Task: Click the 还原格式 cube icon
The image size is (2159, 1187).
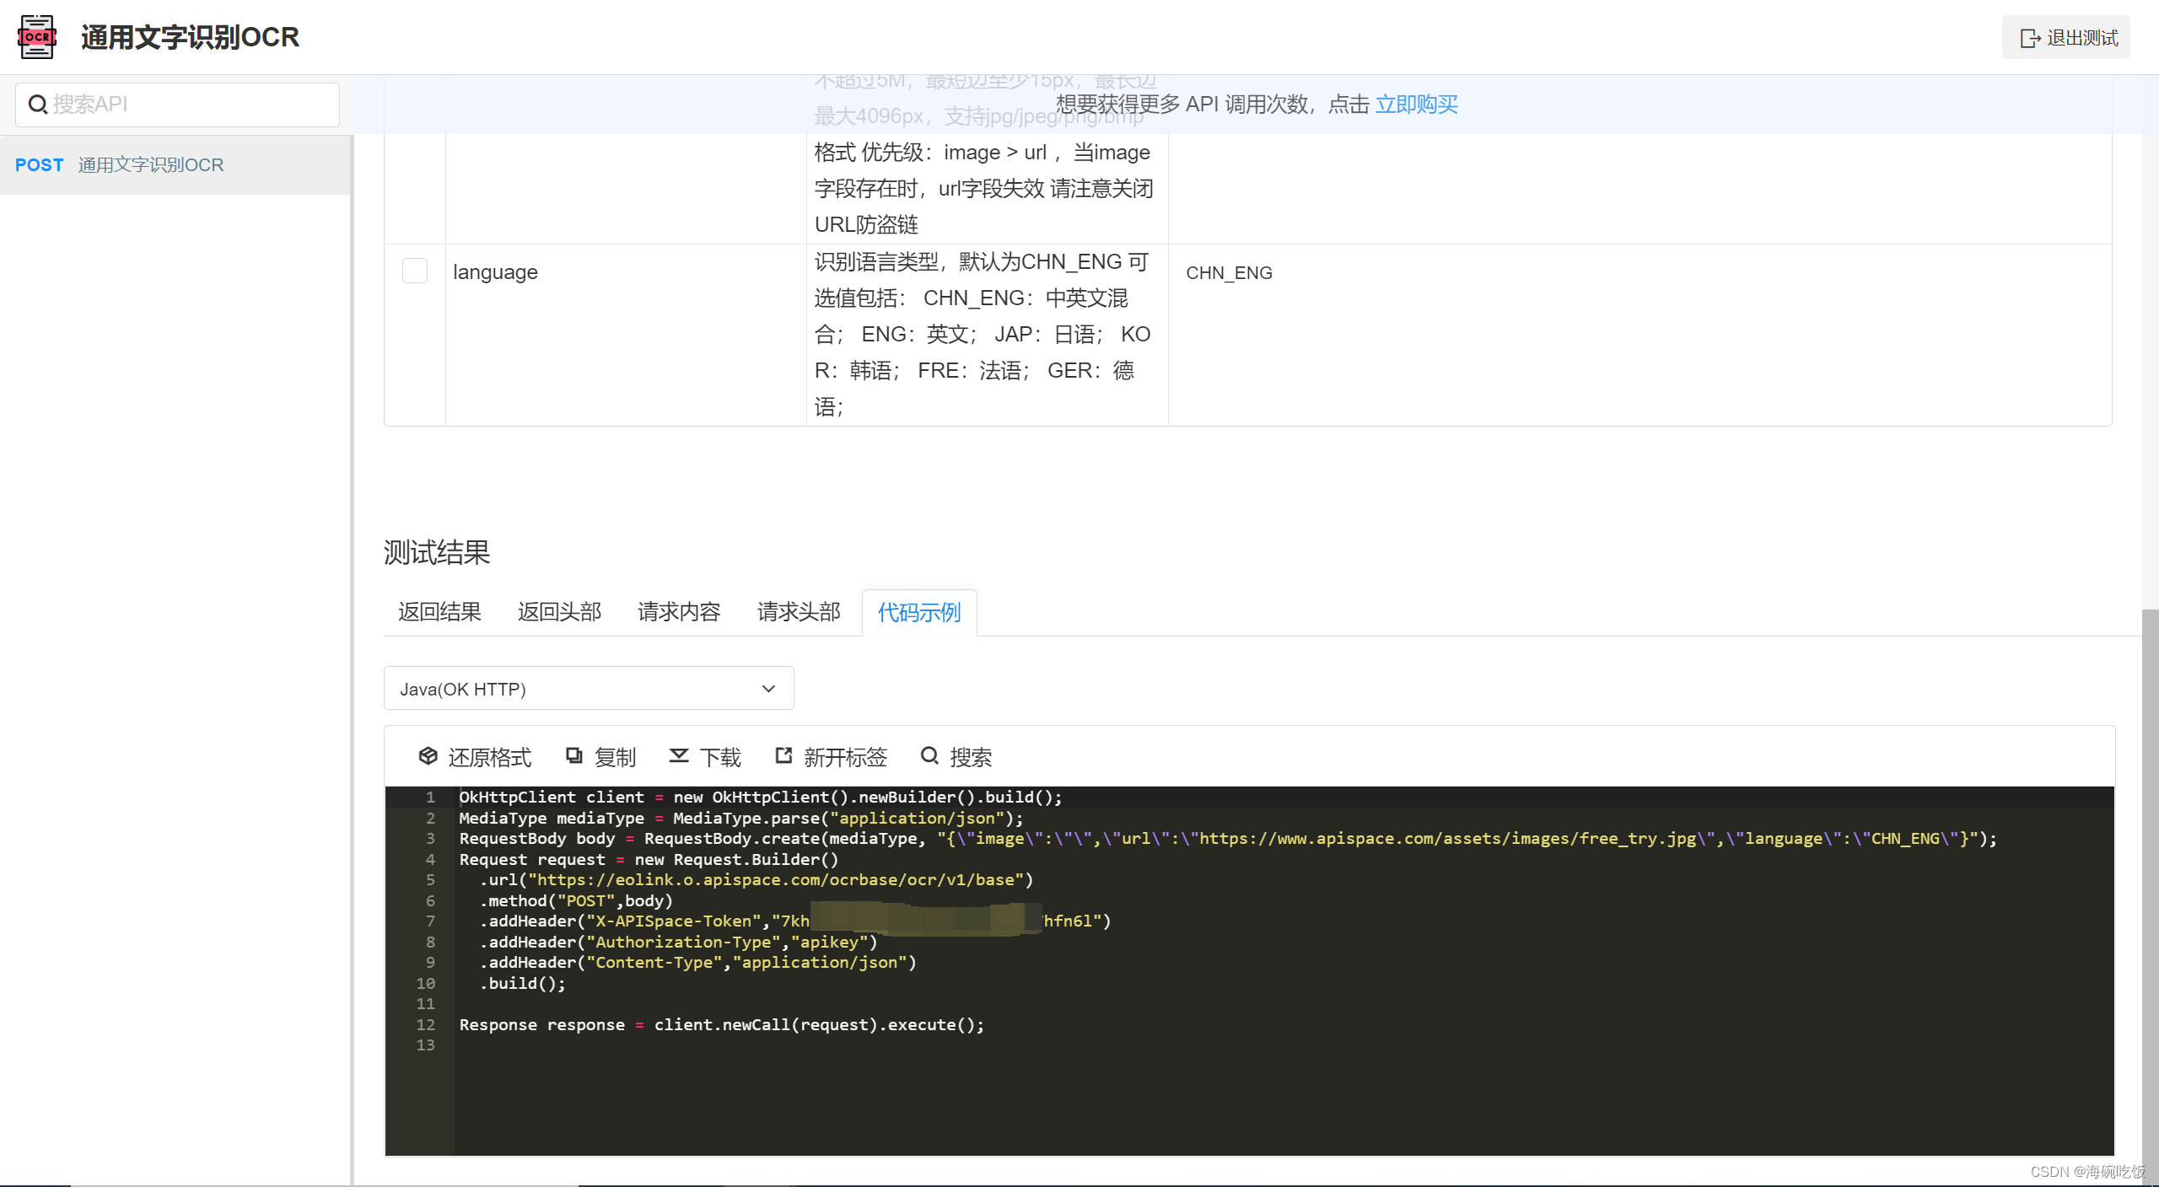Action: click(428, 756)
